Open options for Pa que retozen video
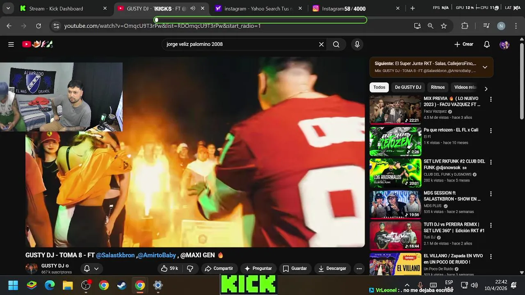Image resolution: width=525 pixels, height=295 pixels. tap(491, 131)
